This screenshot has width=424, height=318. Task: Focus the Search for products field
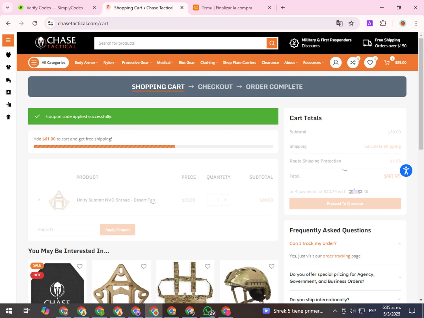coord(180,43)
